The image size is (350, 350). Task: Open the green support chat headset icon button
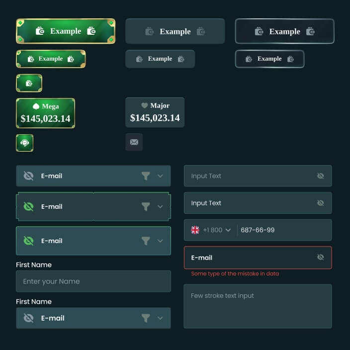coord(24,143)
